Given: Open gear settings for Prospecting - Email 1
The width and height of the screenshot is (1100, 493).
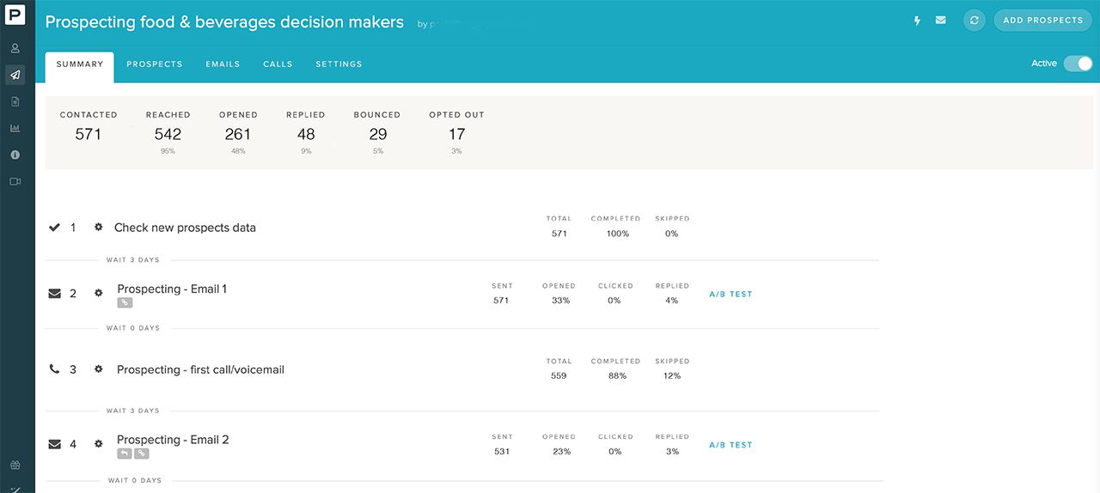Looking at the screenshot, I should click(99, 293).
